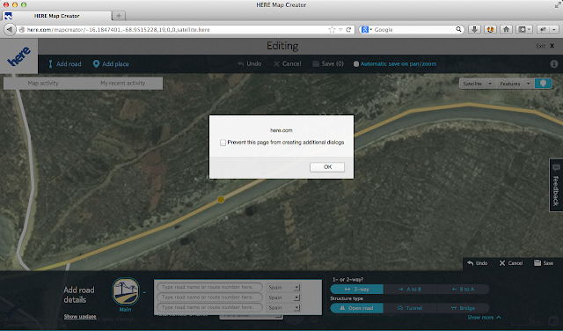The height and width of the screenshot is (331, 563).
Task: Click the Main road type icon
Action: tap(125, 291)
